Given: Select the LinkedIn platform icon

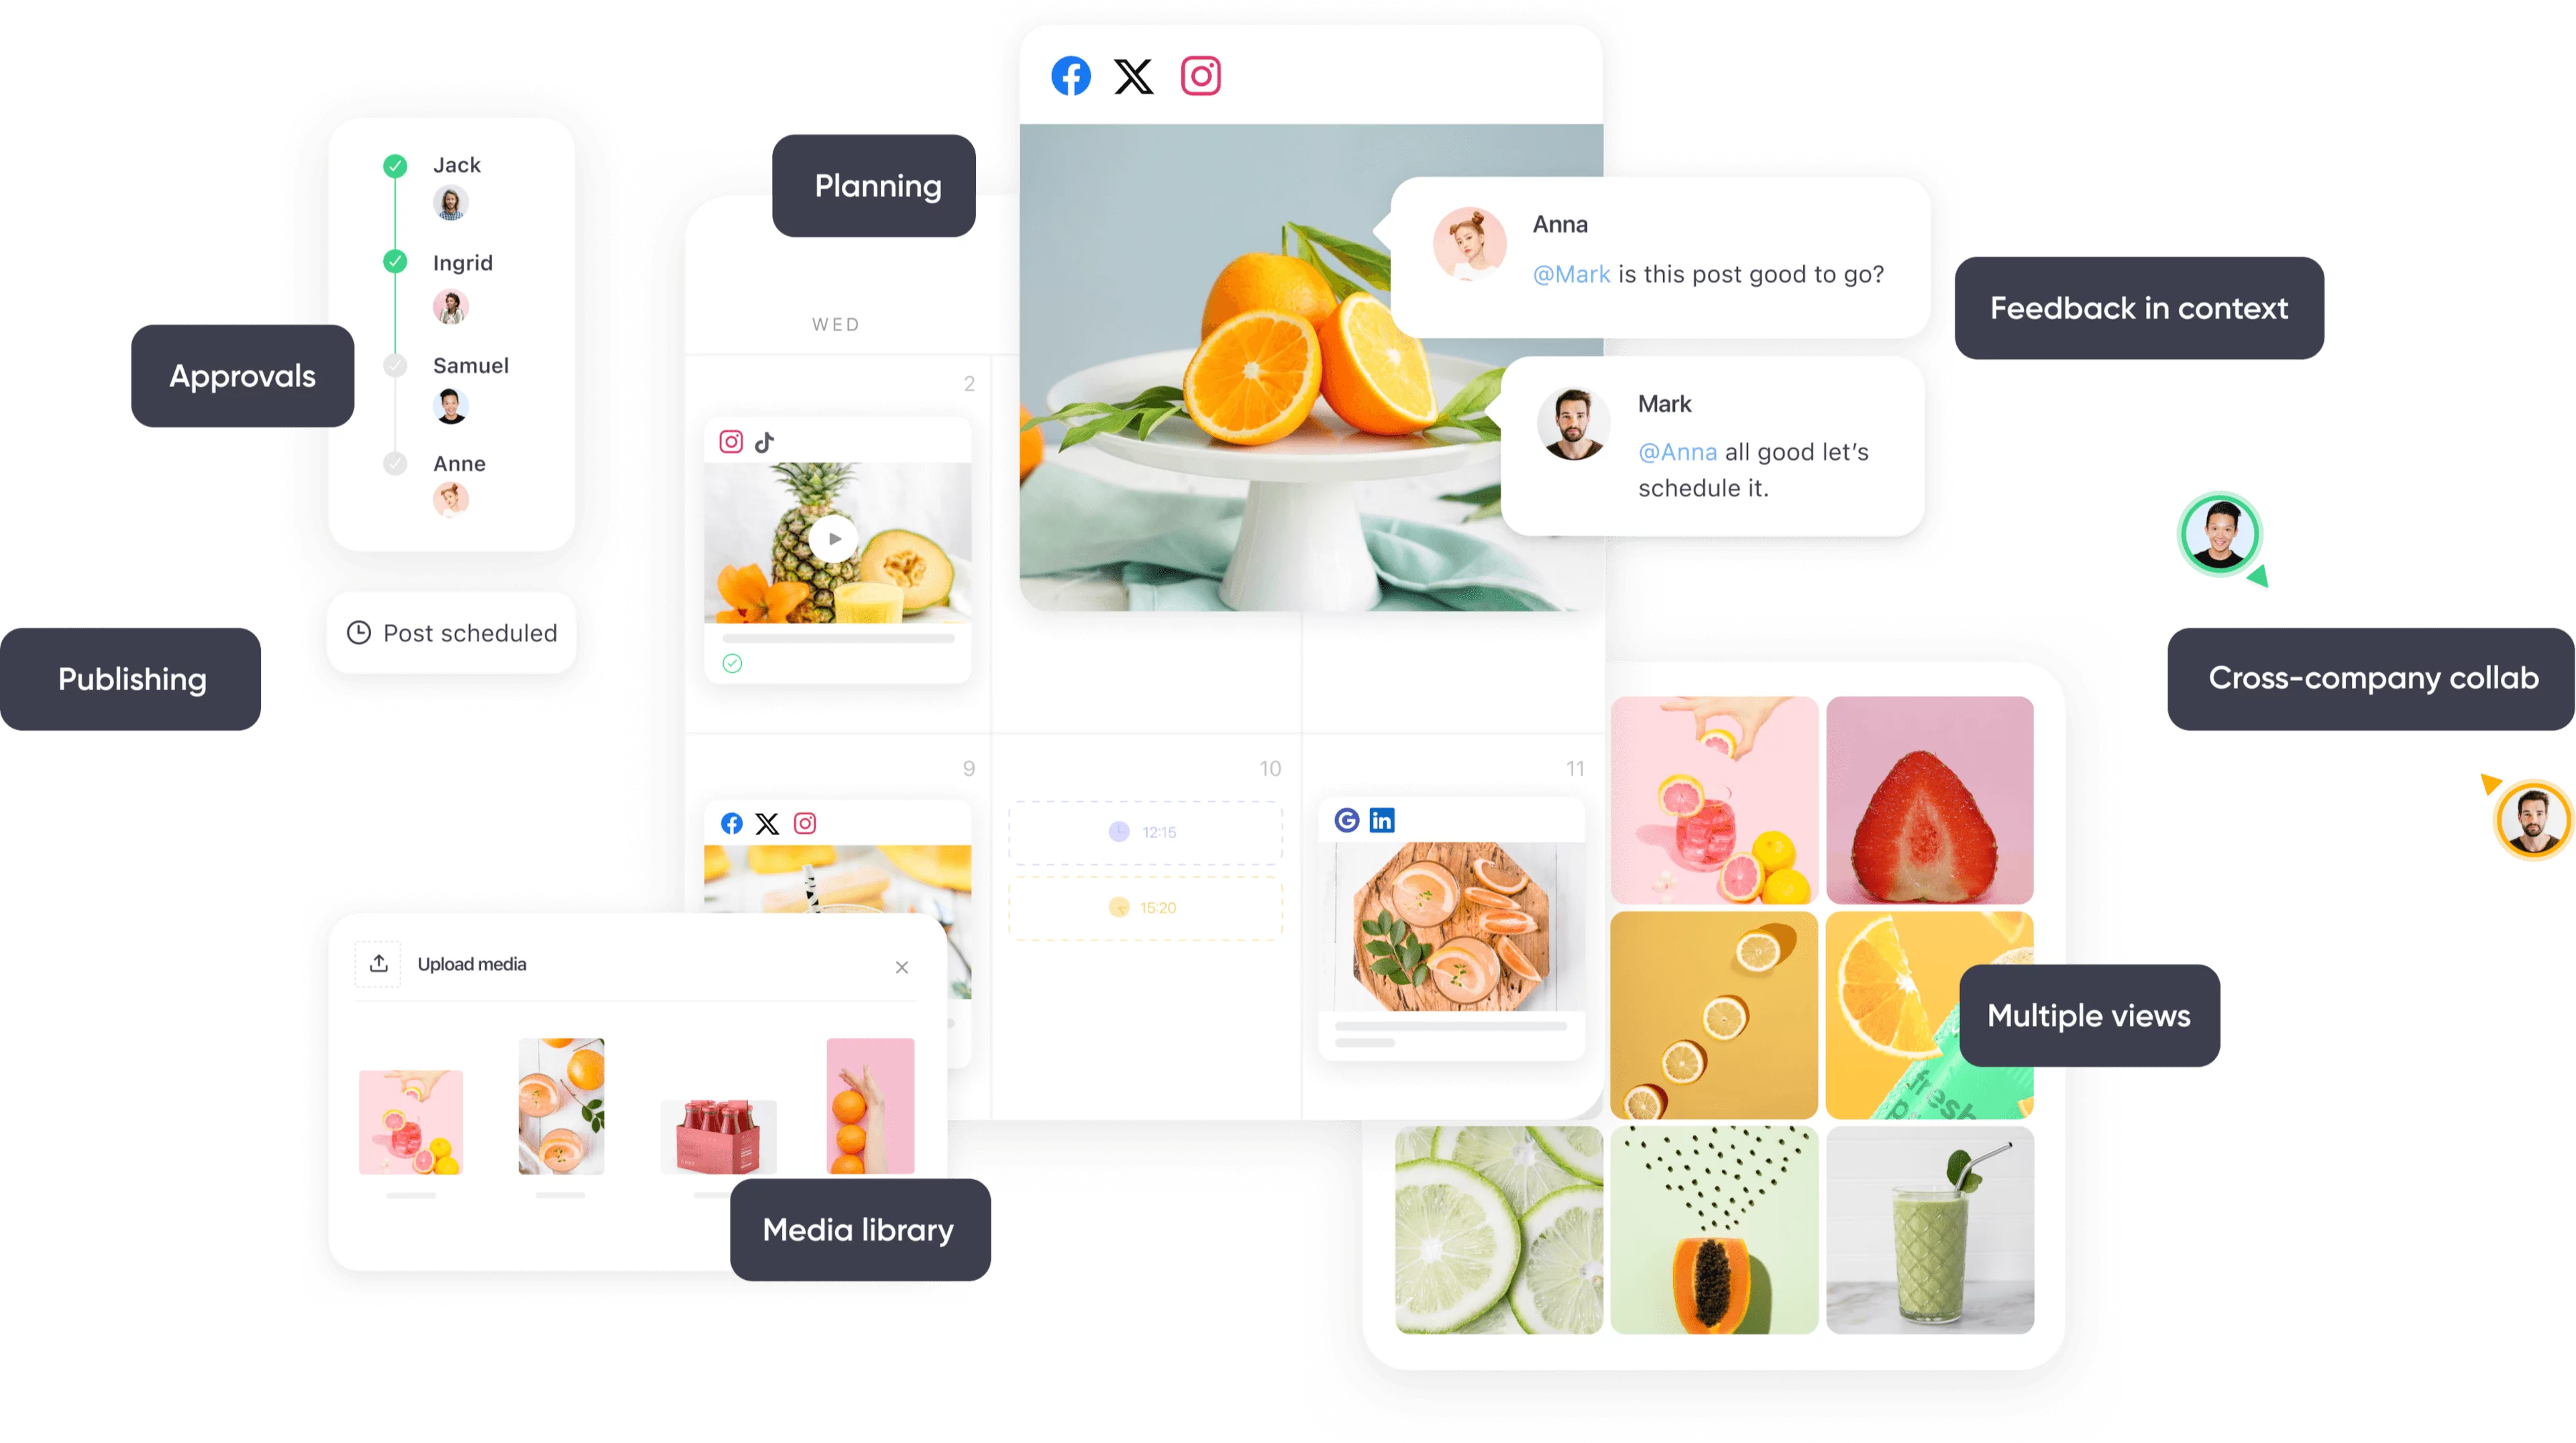Looking at the screenshot, I should [x=1382, y=818].
